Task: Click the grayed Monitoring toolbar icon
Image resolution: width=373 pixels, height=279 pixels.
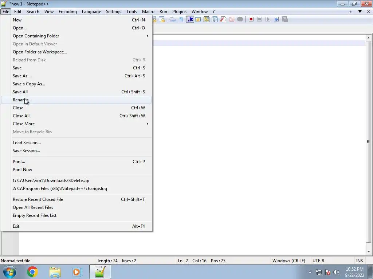Action: click(240, 20)
